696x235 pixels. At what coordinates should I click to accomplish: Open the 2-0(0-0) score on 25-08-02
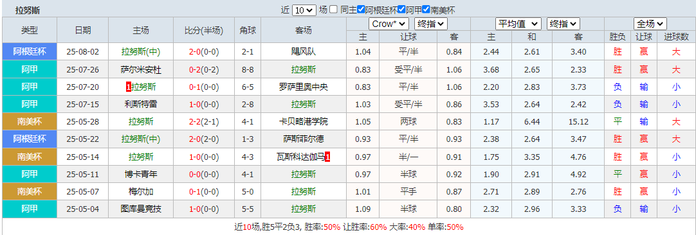click(204, 52)
